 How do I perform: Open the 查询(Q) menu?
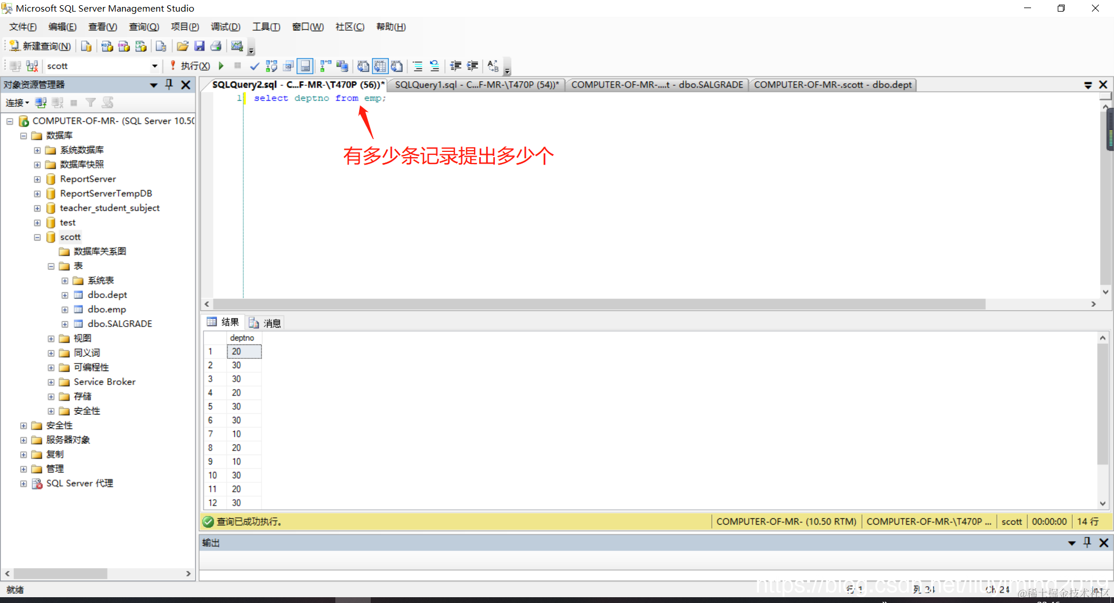point(144,27)
